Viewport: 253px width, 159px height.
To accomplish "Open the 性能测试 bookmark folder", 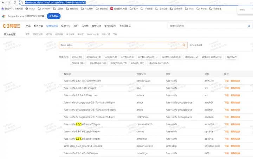I will 72,9.
